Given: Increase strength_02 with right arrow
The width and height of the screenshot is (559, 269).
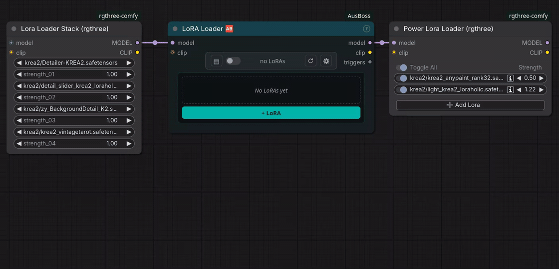Looking at the screenshot, I should 129,97.
